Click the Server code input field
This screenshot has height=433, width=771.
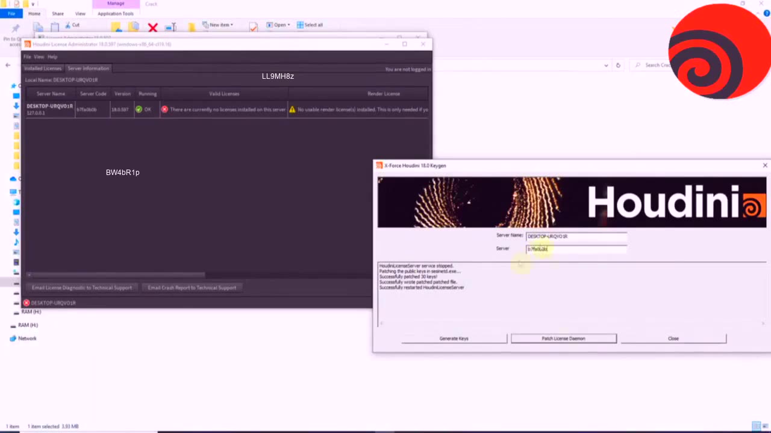(576, 249)
